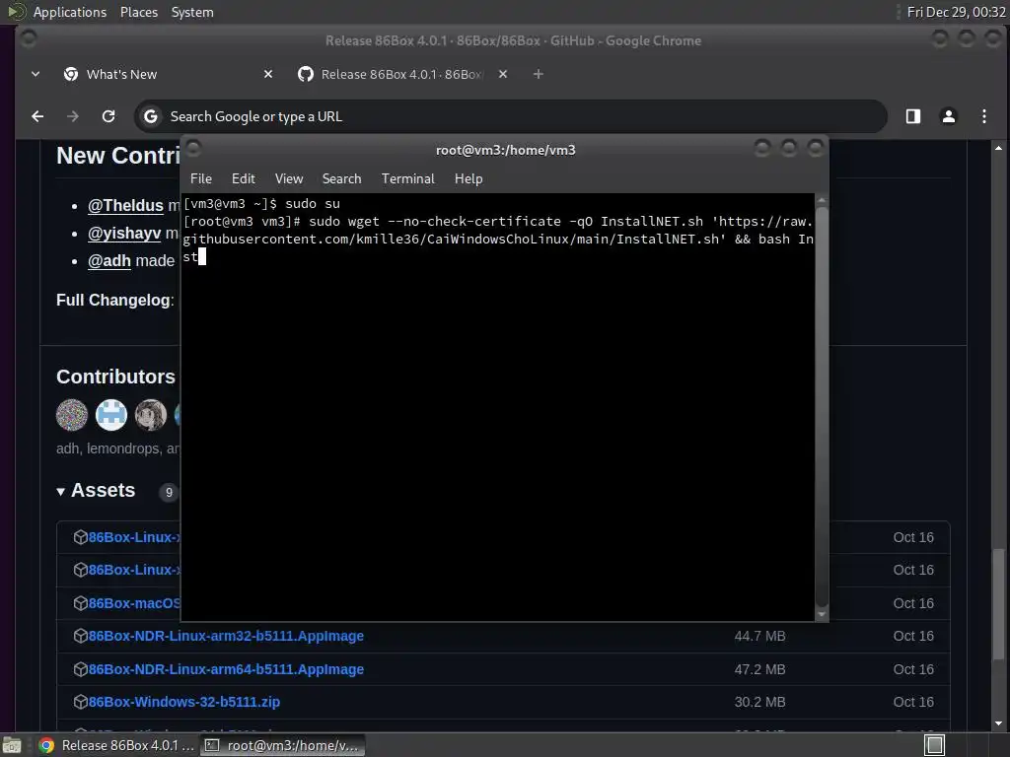This screenshot has width=1010, height=757.
Task: Open Chrome profile avatar menu
Action: [948, 116]
